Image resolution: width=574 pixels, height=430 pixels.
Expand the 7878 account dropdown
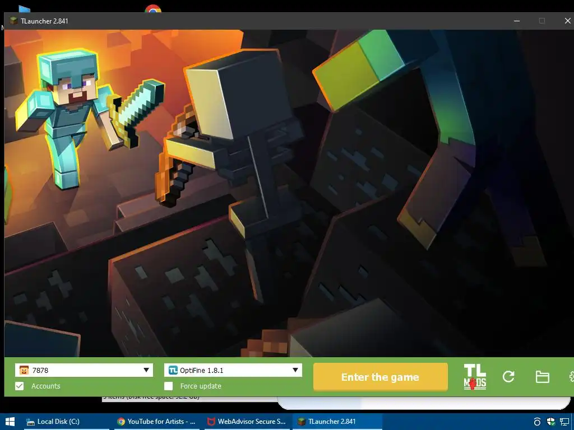click(x=146, y=370)
